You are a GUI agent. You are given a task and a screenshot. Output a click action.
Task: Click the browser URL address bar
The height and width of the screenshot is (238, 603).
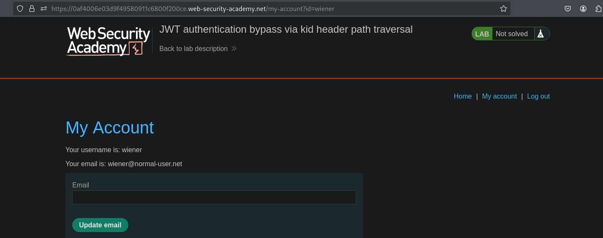272,8
